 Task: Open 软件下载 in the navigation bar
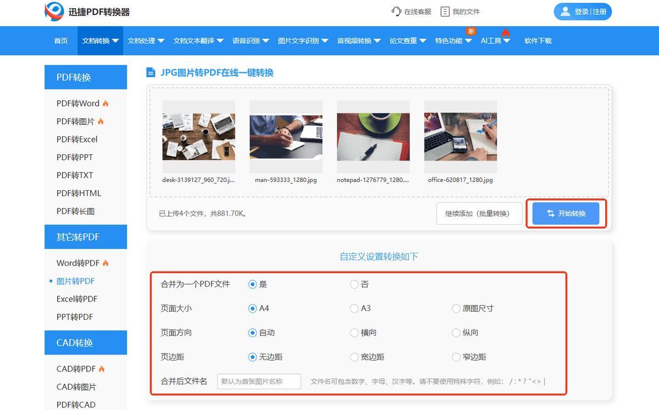[538, 41]
